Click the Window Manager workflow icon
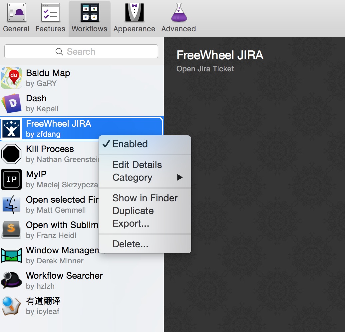 [x=11, y=255]
